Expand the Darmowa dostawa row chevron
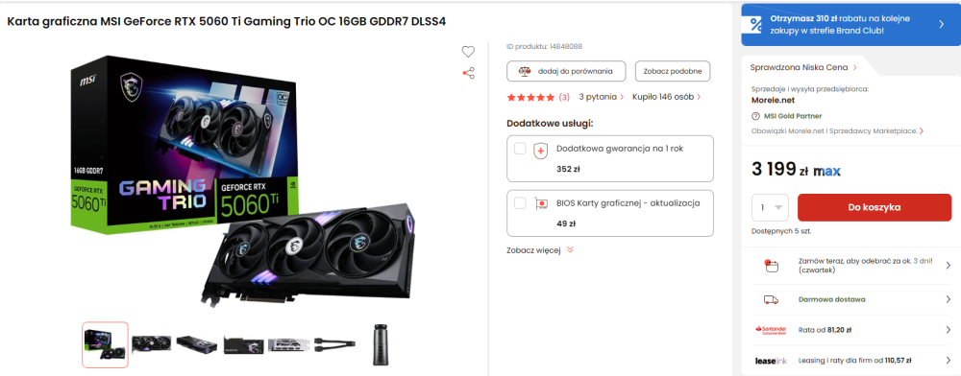961x376 pixels. 949,299
